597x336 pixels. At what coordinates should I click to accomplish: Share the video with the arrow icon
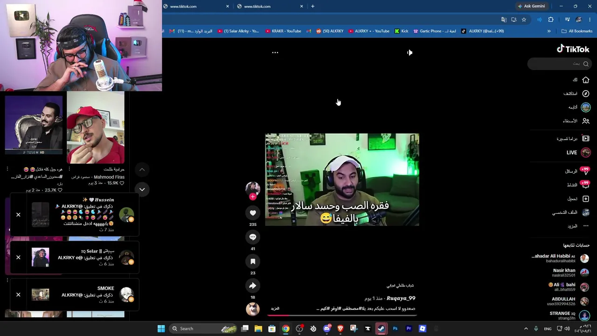pyautogui.click(x=253, y=286)
